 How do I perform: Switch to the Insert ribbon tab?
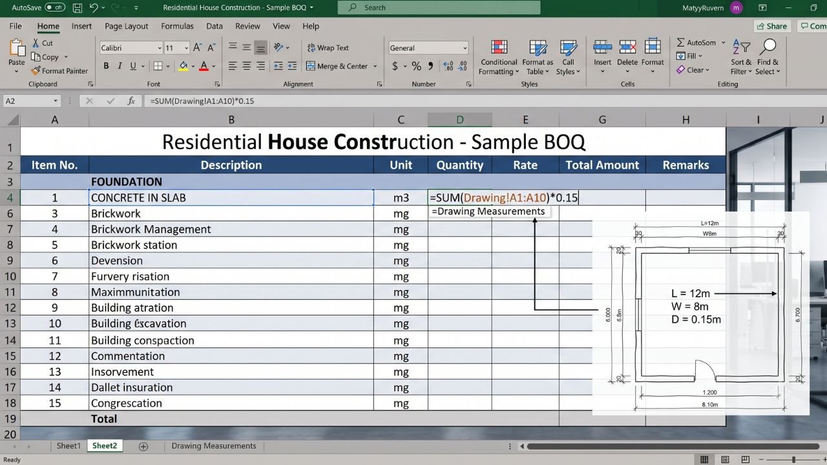(81, 26)
